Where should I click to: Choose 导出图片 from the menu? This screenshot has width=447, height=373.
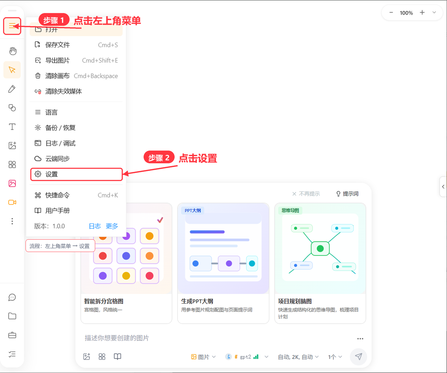76,61
